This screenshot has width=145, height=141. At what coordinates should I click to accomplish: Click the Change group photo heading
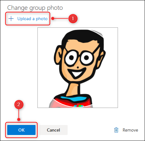(x=35, y=8)
